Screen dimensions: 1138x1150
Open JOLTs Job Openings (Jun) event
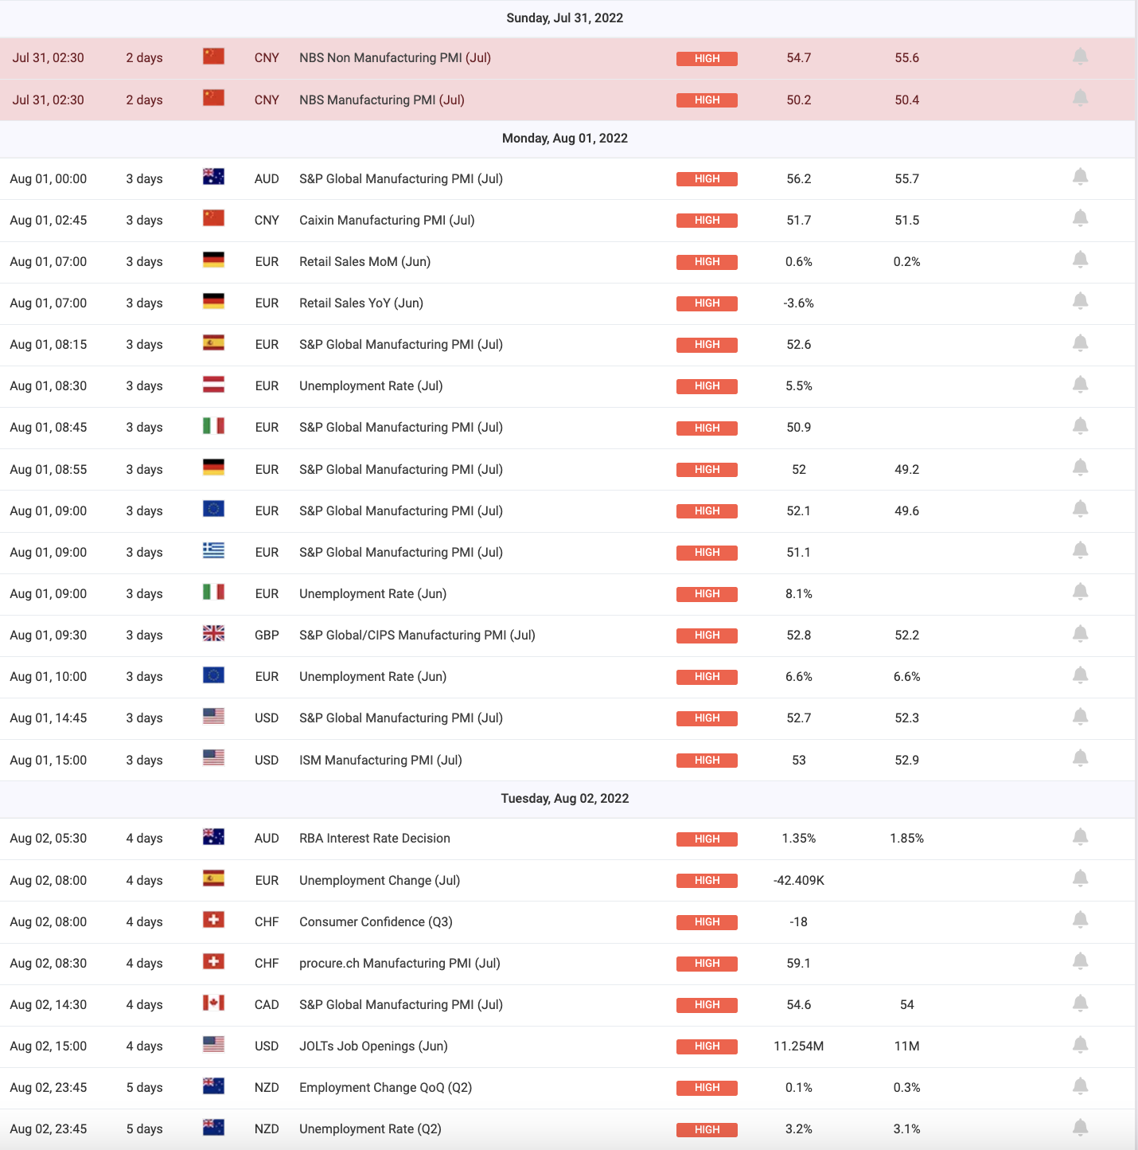tap(373, 1046)
